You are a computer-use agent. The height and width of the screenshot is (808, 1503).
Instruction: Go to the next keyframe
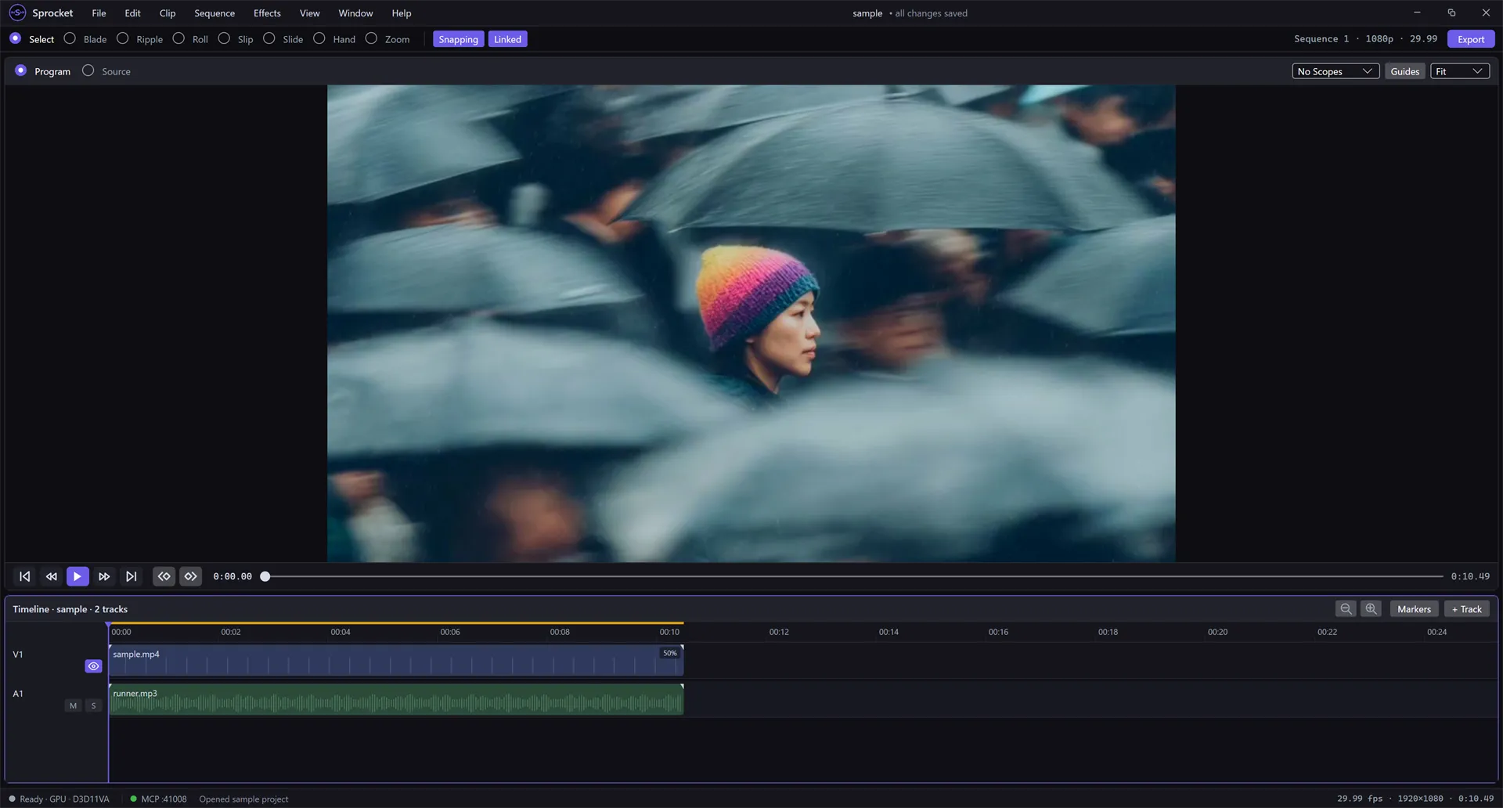pyautogui.click(x=190, y=576)
